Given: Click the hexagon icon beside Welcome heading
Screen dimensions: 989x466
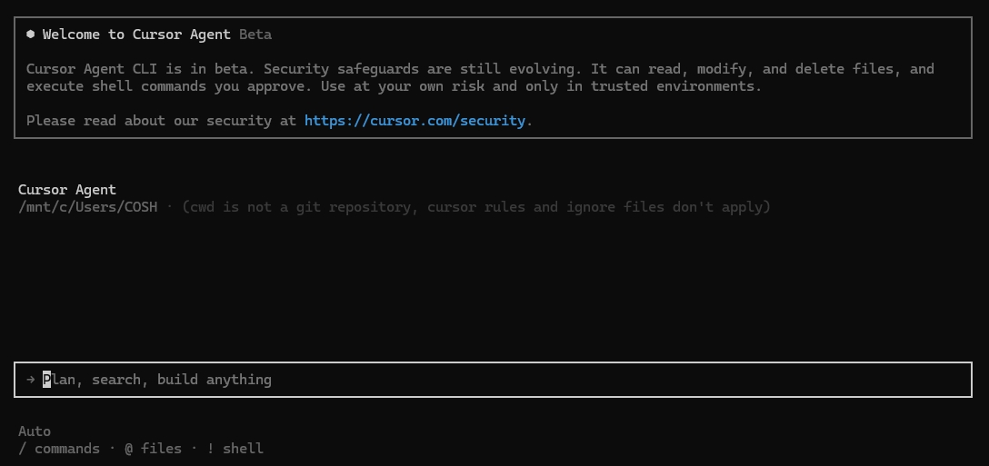Looking at the screenshot, I should 30,34.
